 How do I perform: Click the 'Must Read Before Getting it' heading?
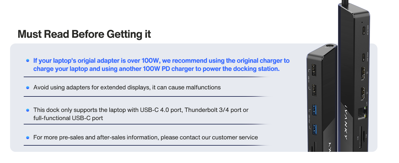(x=84, y=35)
